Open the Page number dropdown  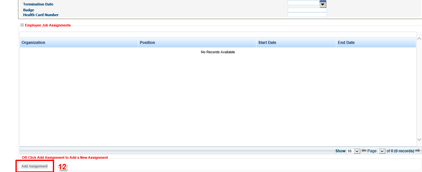click(x=382, y=151)
